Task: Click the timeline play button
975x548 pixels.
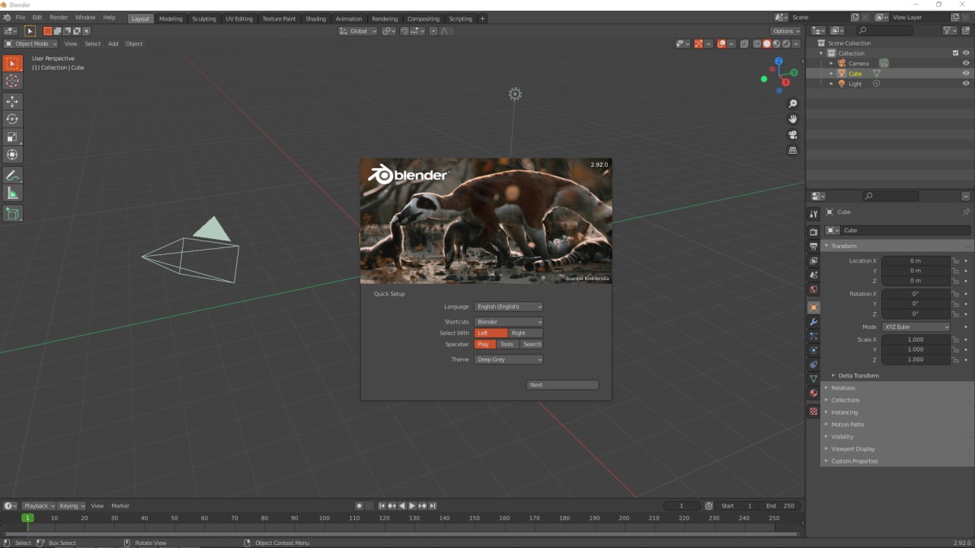Action: 412,505
